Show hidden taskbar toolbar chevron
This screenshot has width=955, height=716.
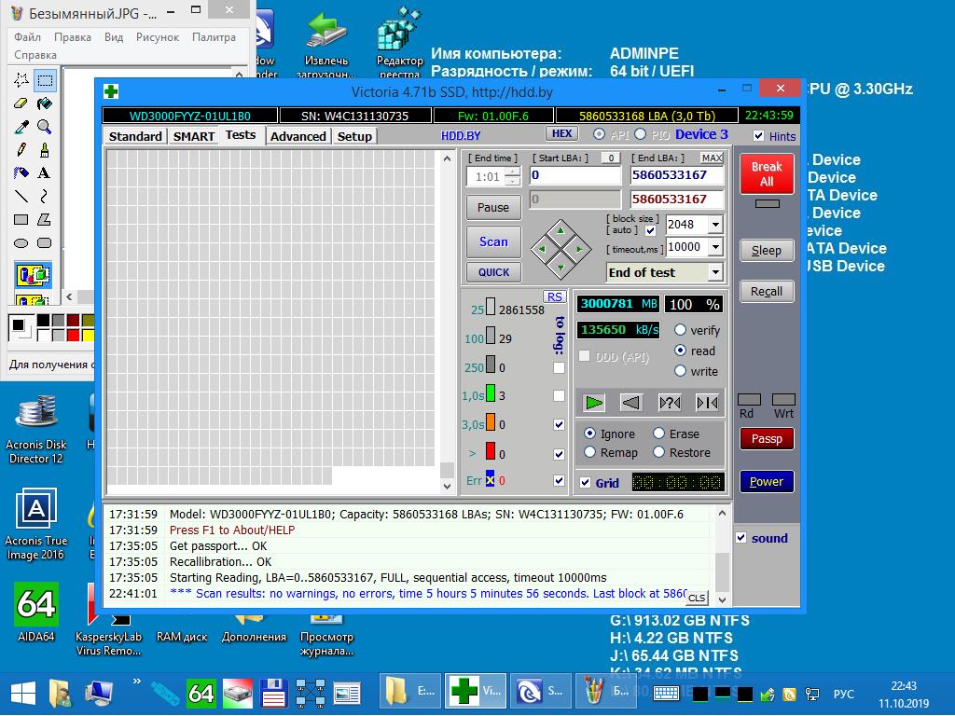tap(137, 682)
